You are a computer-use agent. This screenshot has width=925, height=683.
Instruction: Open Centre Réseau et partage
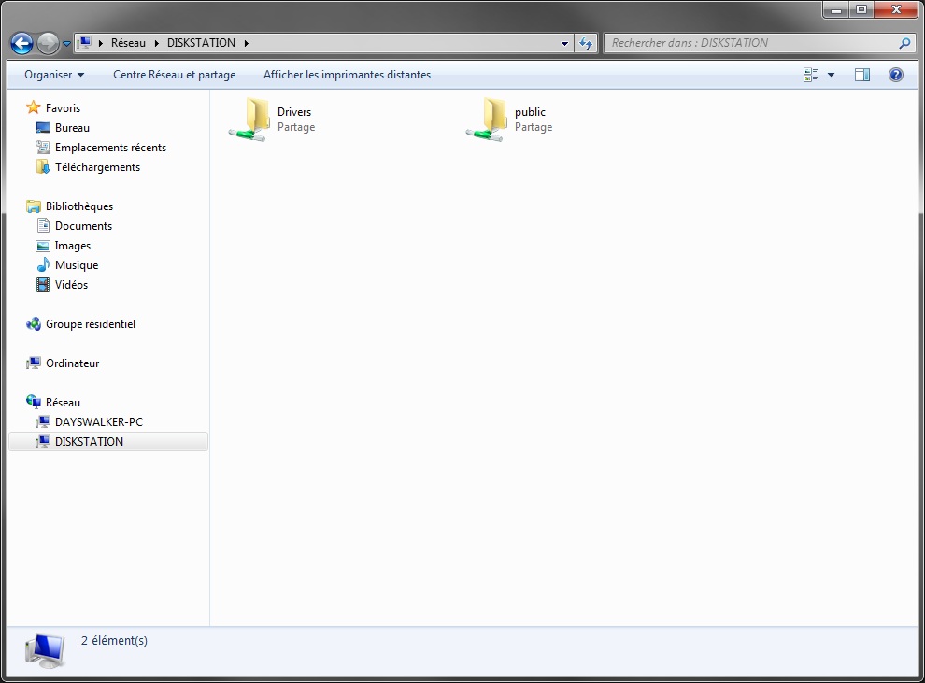tap(175, 75)
